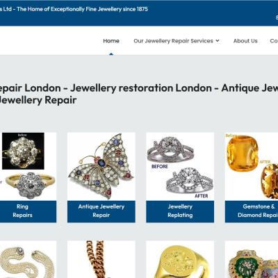The height and width of the screenshot is (278, 278).
Task: Open the rose gold chain image tile
Action: tap(101, 259)
